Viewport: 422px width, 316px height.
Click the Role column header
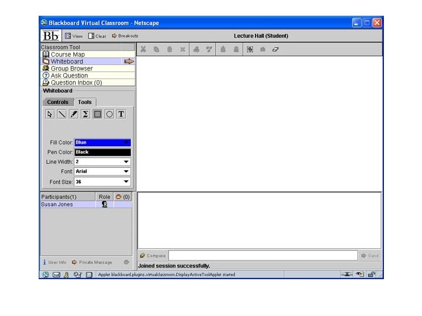point(104,197)
